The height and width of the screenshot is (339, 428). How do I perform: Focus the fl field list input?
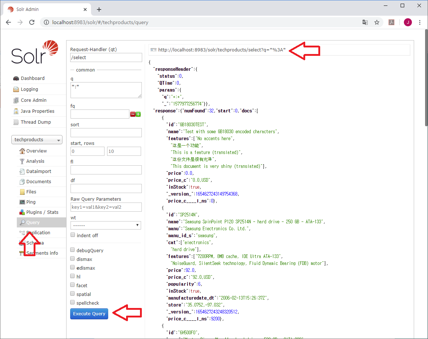pyautogui.click(x=106, y=170)
